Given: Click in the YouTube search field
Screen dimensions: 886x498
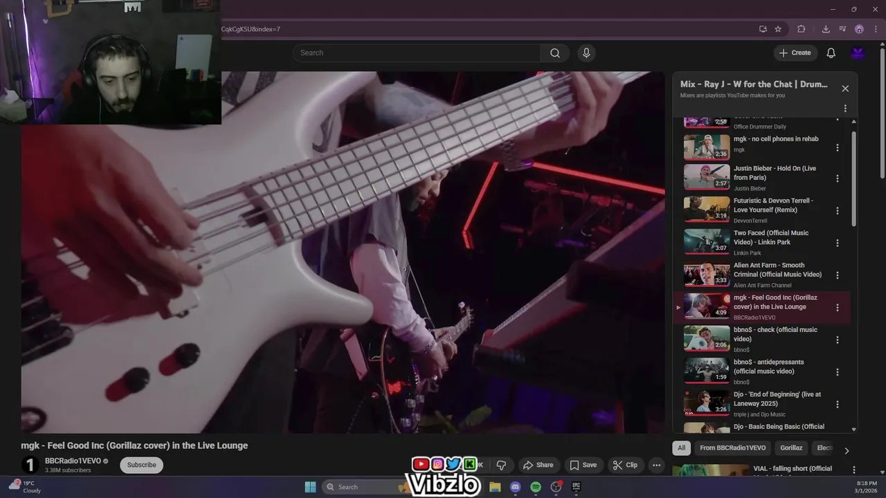Looking at the screenshot, I should tap(417, 53).
